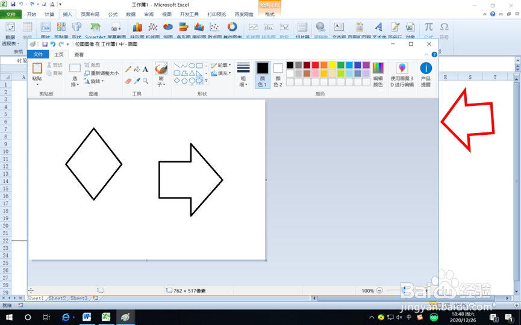The width and height of the screenshot is (521, 325).
Task: Click the Paste clipboard icon in Paint
Action: click(37, 69)
